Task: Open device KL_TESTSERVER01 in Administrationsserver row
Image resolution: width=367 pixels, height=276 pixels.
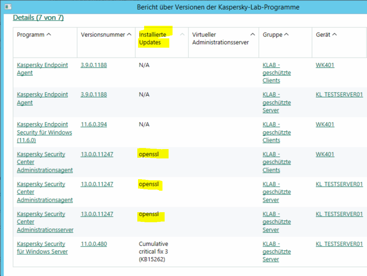Action: click(x=339, y=214)
